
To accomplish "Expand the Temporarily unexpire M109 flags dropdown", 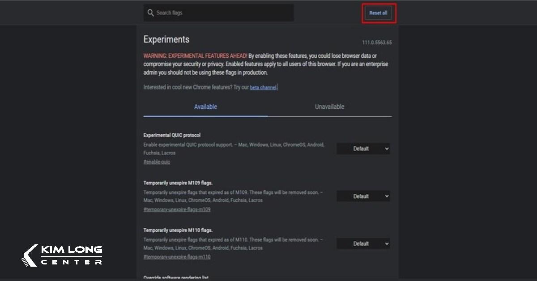I will [x=363, y=196].
